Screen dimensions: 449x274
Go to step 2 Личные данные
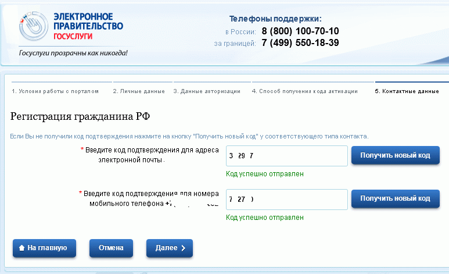[139, 91]
